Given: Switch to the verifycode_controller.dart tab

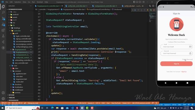Looking at the screenshot, I should [x=76, y=6].
